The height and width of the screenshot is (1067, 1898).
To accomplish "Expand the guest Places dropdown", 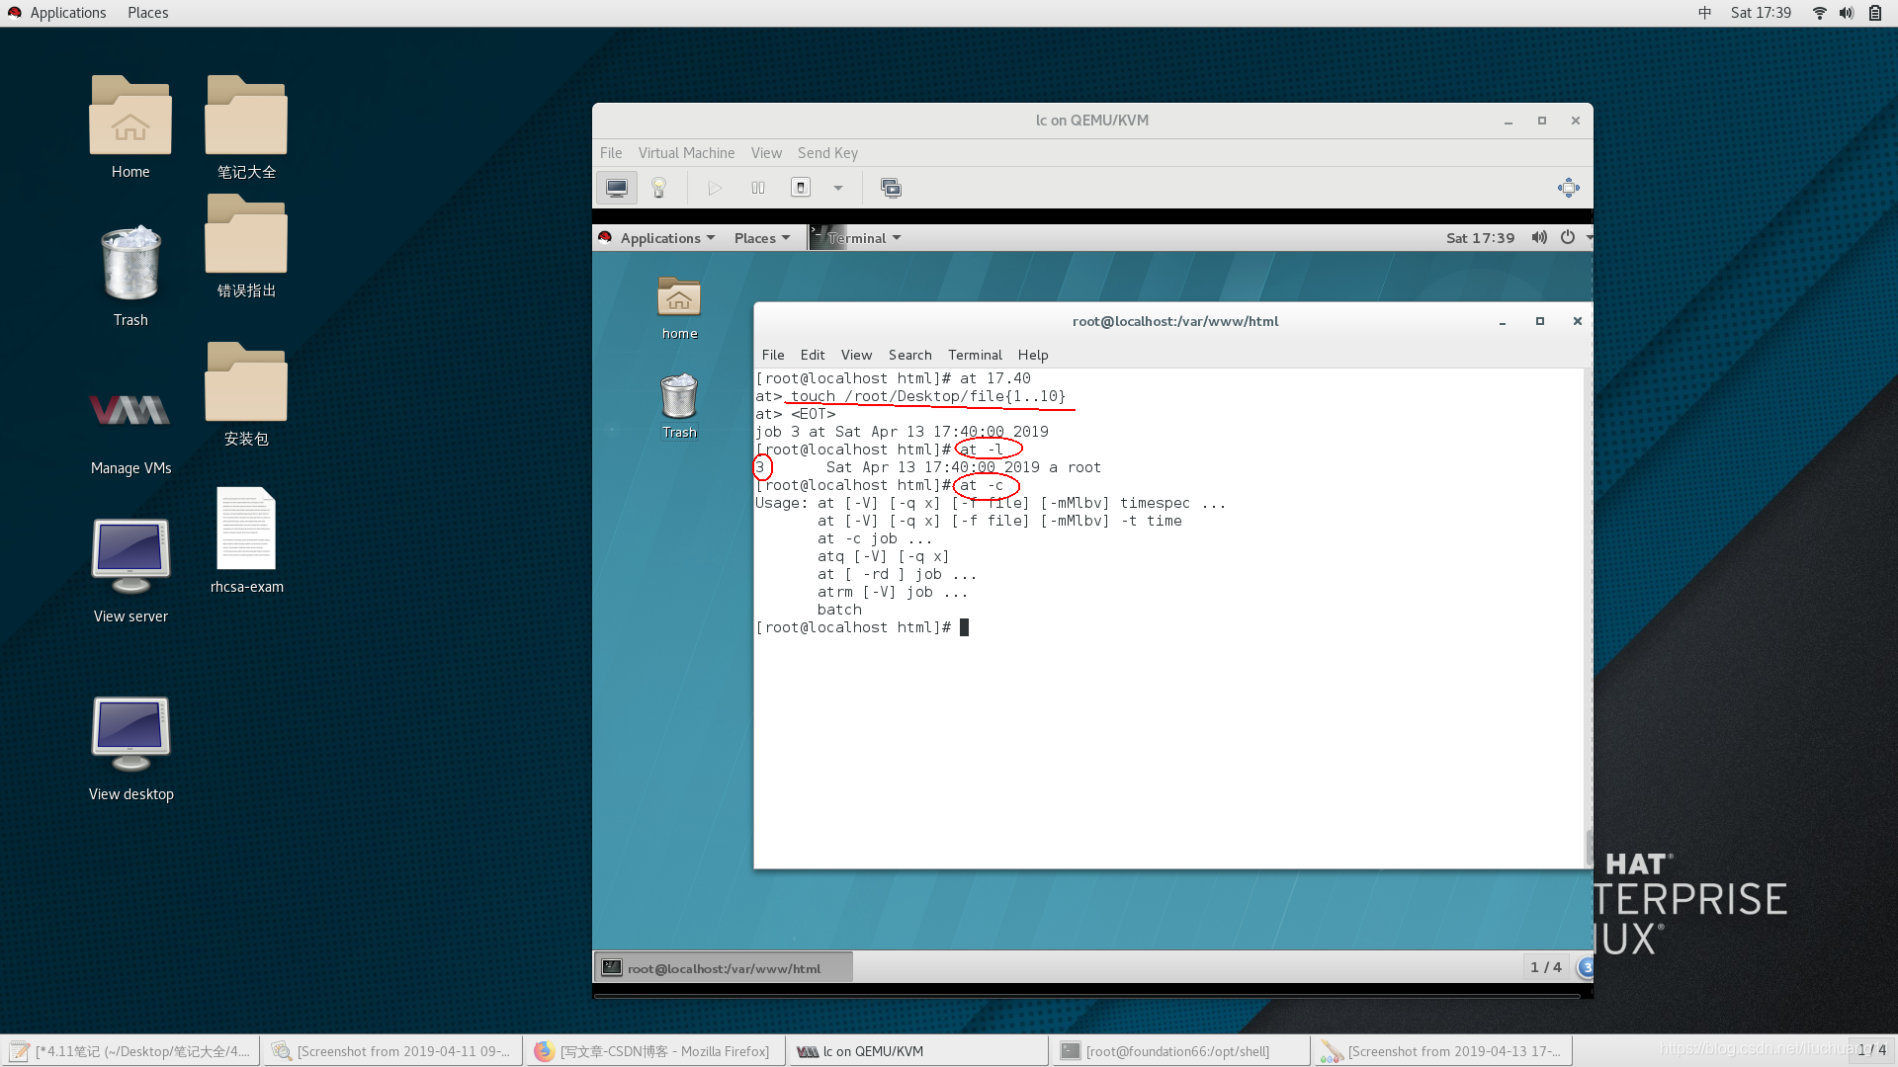I will tap(761, 238).
